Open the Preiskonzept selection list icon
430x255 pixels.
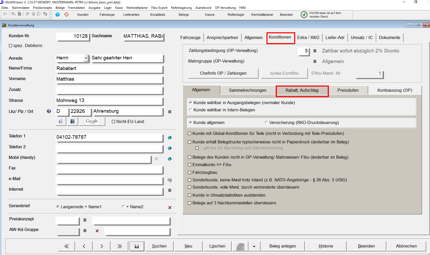(85, 220)
